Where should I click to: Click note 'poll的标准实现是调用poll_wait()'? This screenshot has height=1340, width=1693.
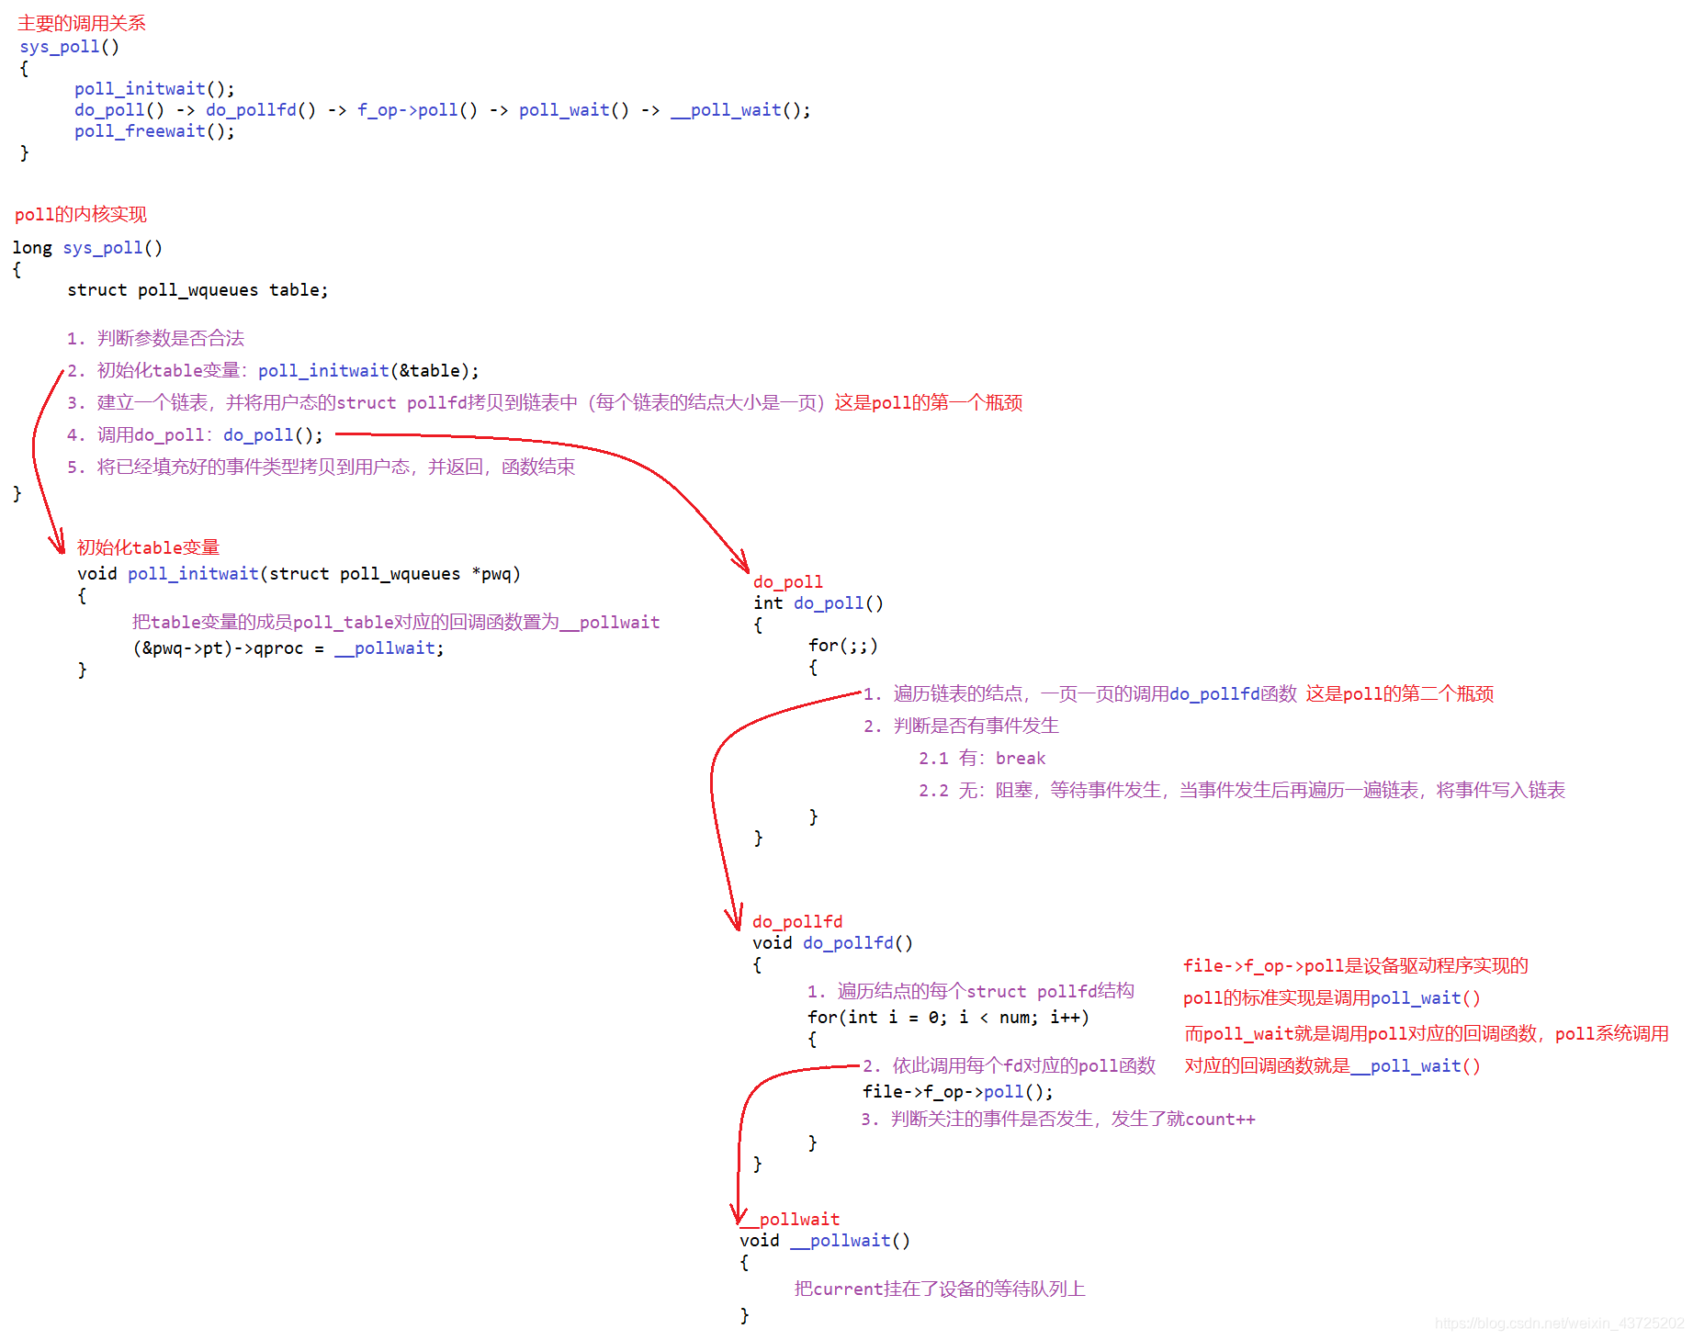click(x=1332, y=997)
